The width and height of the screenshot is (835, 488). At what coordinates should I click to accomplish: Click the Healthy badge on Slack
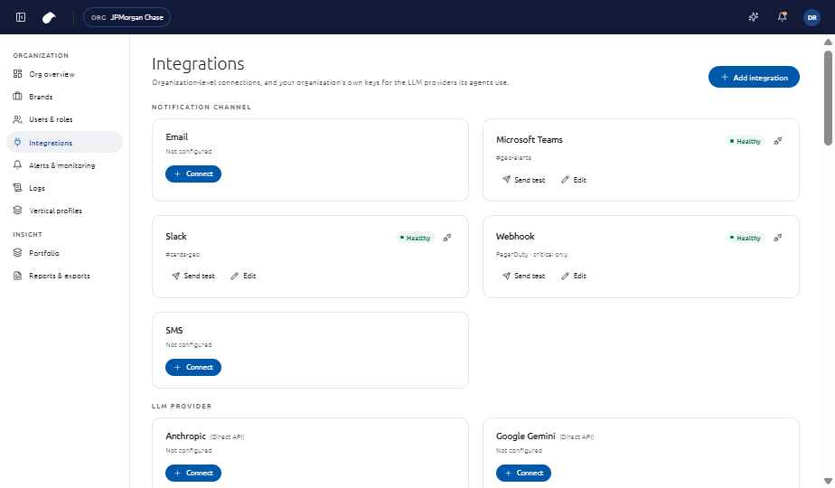click(416, 238)
